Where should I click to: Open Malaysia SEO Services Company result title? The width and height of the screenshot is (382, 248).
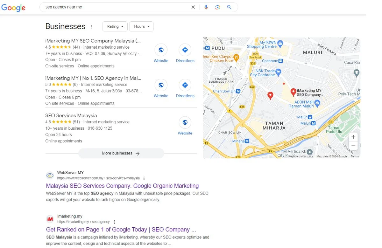[122, 186]
